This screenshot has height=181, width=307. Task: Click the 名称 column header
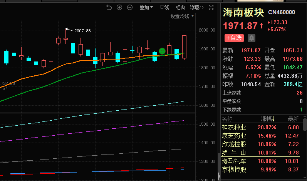tap(227, 119)
